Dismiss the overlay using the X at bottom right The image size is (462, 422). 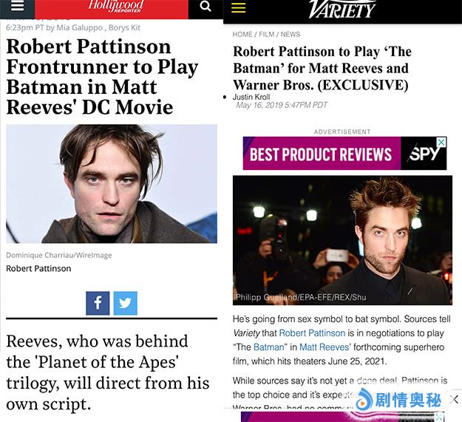pyautogui.click(x=454, y=400)
